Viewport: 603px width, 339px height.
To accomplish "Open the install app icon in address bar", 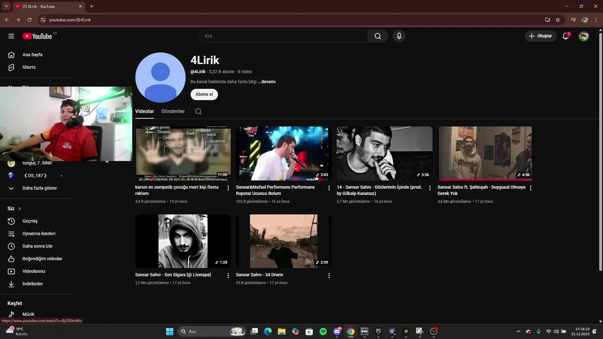I will [547, 20].
